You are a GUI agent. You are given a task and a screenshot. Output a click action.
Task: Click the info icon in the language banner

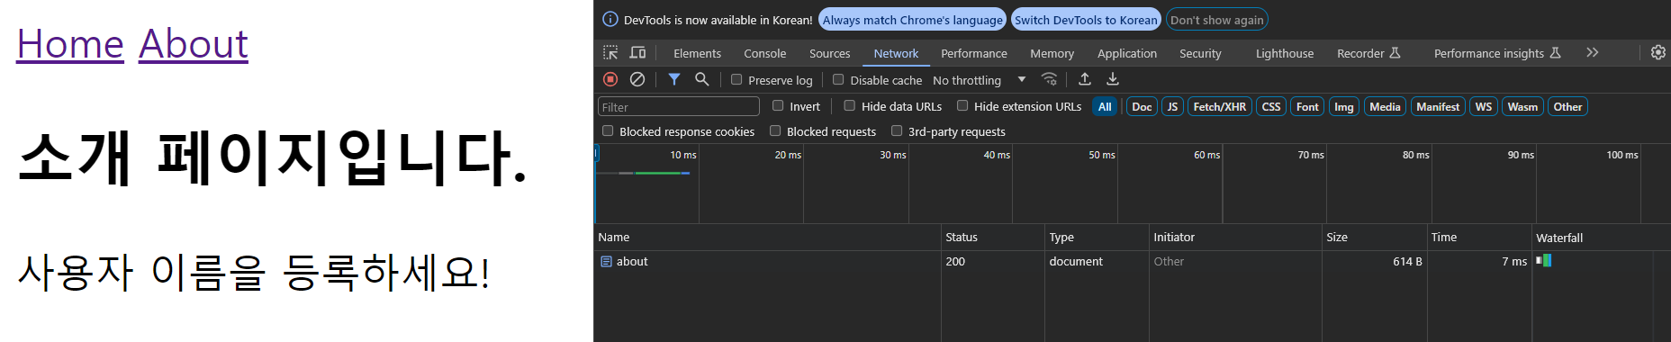click(x=610, y=20)
